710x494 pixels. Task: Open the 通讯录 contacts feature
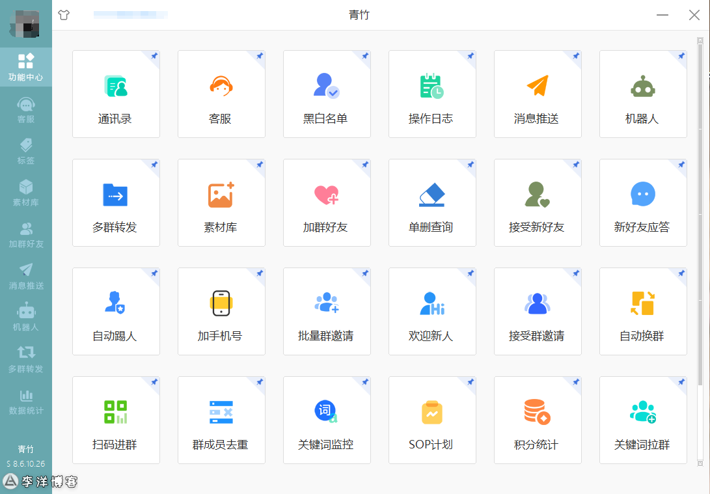116,94
